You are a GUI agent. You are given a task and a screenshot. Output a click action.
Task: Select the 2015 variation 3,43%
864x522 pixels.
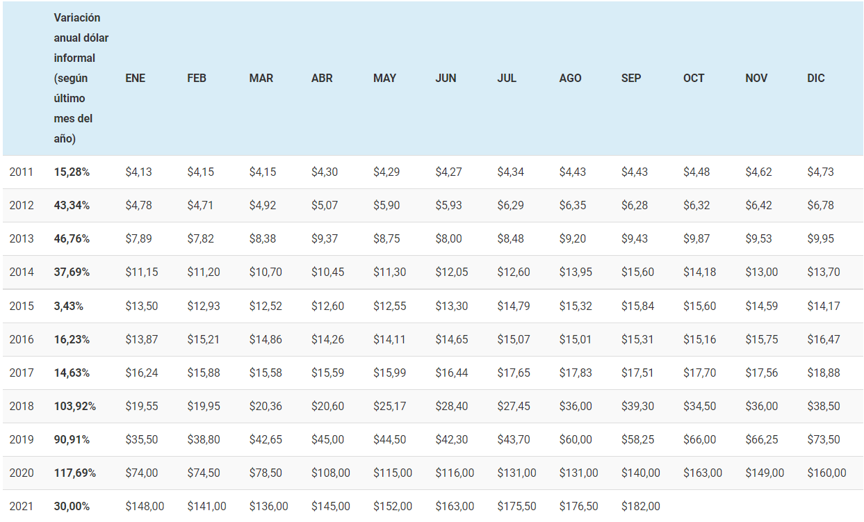point(69,305)
